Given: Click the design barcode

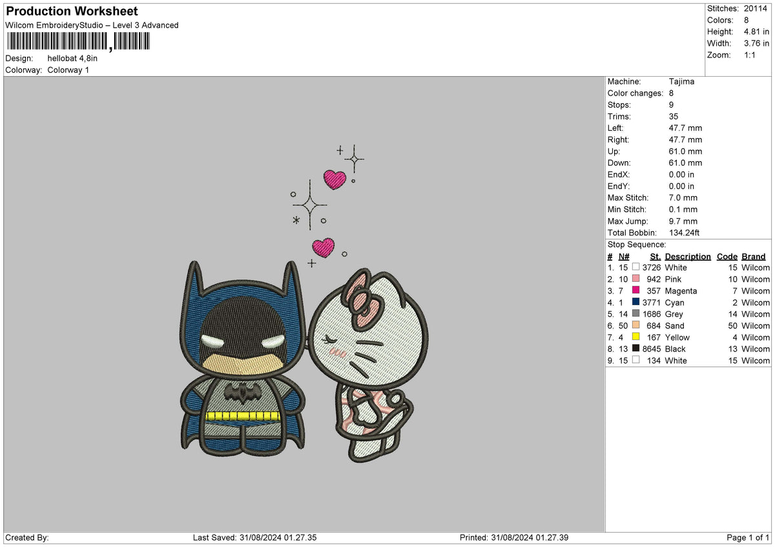Looking at the screenshot, I should tap(77, 40).
